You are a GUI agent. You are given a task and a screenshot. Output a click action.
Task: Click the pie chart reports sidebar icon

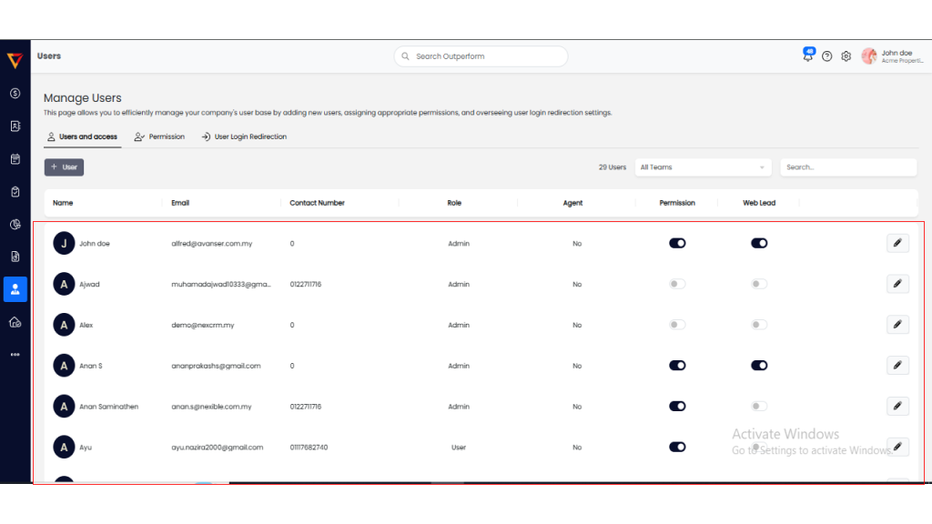15,225
